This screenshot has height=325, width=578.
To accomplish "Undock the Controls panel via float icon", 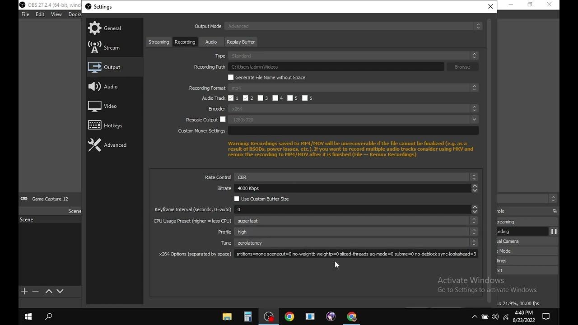I will click(x=555, y=211).
